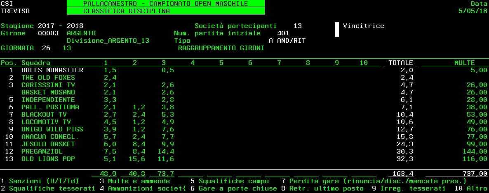Screen dimensions: 489x193
Task: Click the Girone number field 00003
Action: 48,33
